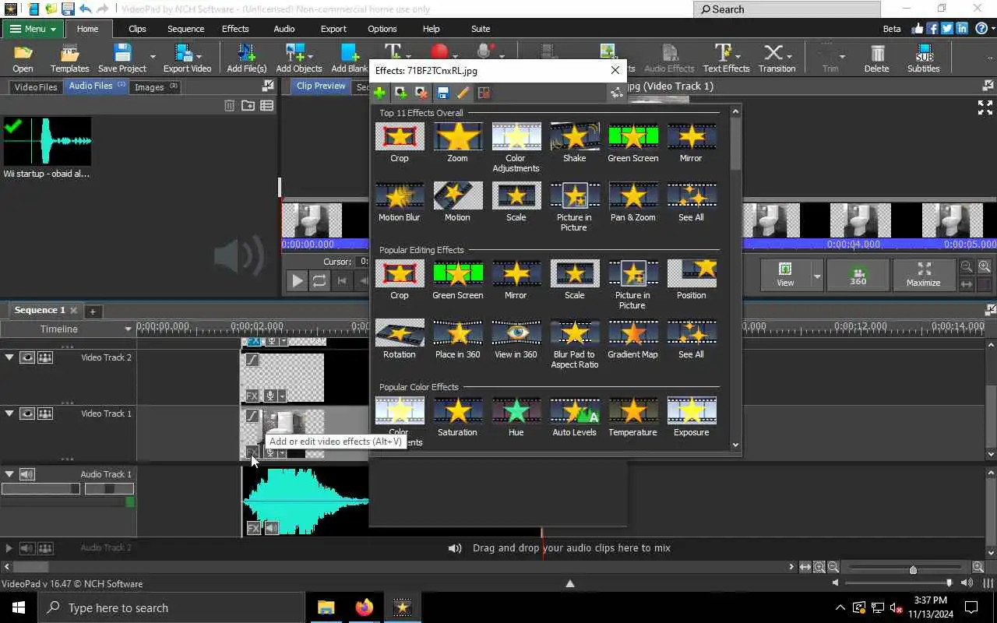Switch to the Video Files bin tab
Image resolution: width=997 pixels, height=623 pixels.
(36, 86)
